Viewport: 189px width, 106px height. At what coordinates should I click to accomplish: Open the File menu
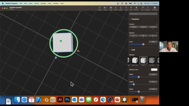pyautogui.click(x=21, y=3)
